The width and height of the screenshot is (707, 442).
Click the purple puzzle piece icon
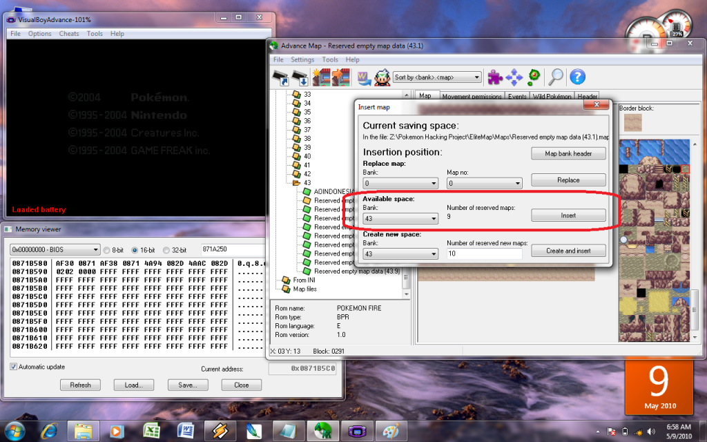[494, 77]
